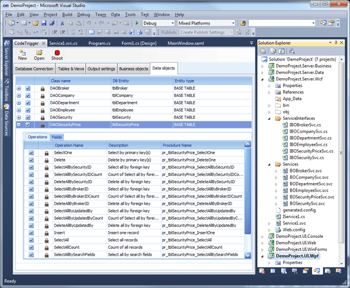Click the Properties icon in Solution Explorer toolbar

pyautogui.click(x=263, y=51)
